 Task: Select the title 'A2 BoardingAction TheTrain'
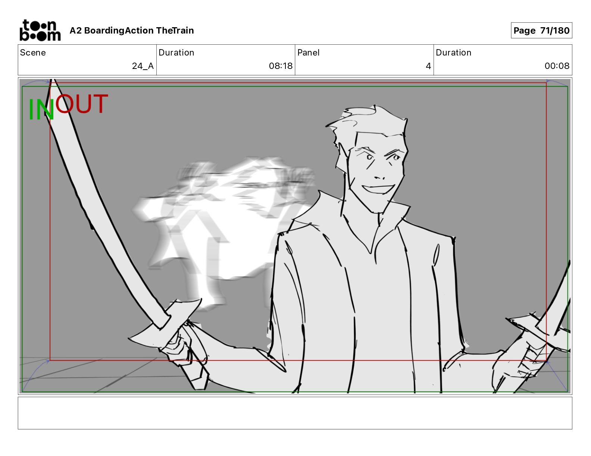pyautogui.click(x=132, y=31)
